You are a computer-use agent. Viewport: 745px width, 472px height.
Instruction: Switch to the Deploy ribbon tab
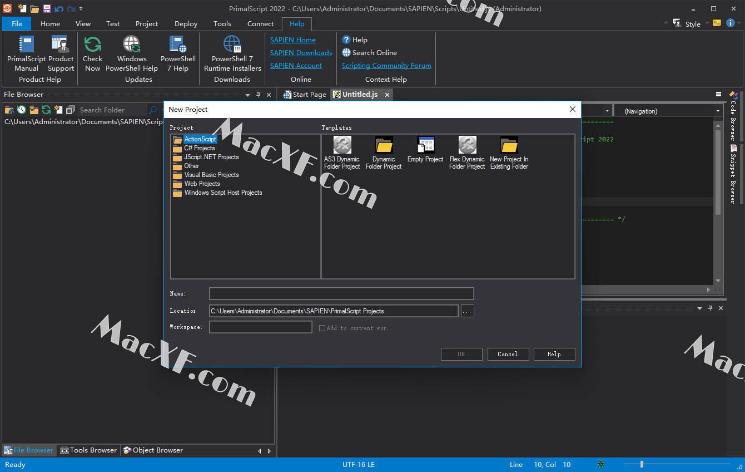186,23
